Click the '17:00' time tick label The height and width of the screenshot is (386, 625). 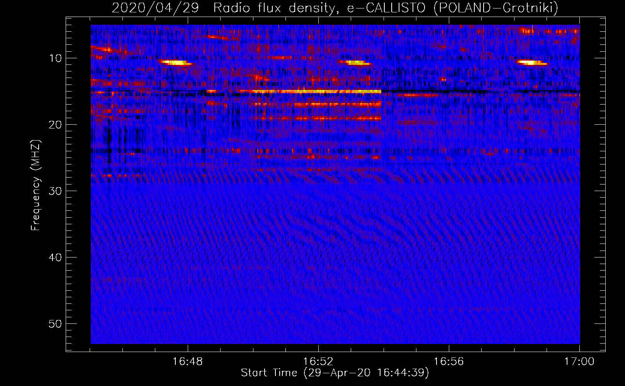tap(579, 362)
